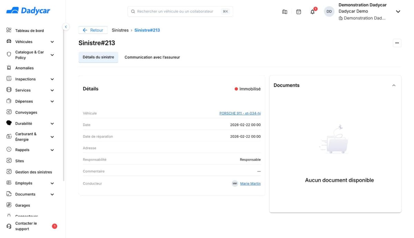Go to Sinistres breadcrumb
The height and width of the screenshot is (238, 414).
coord(120,30)
